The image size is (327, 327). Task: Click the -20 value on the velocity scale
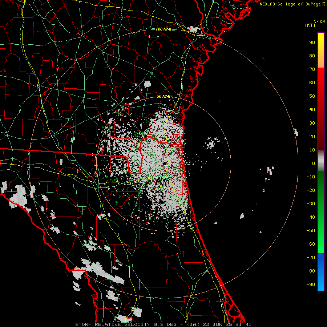(311, 190)
